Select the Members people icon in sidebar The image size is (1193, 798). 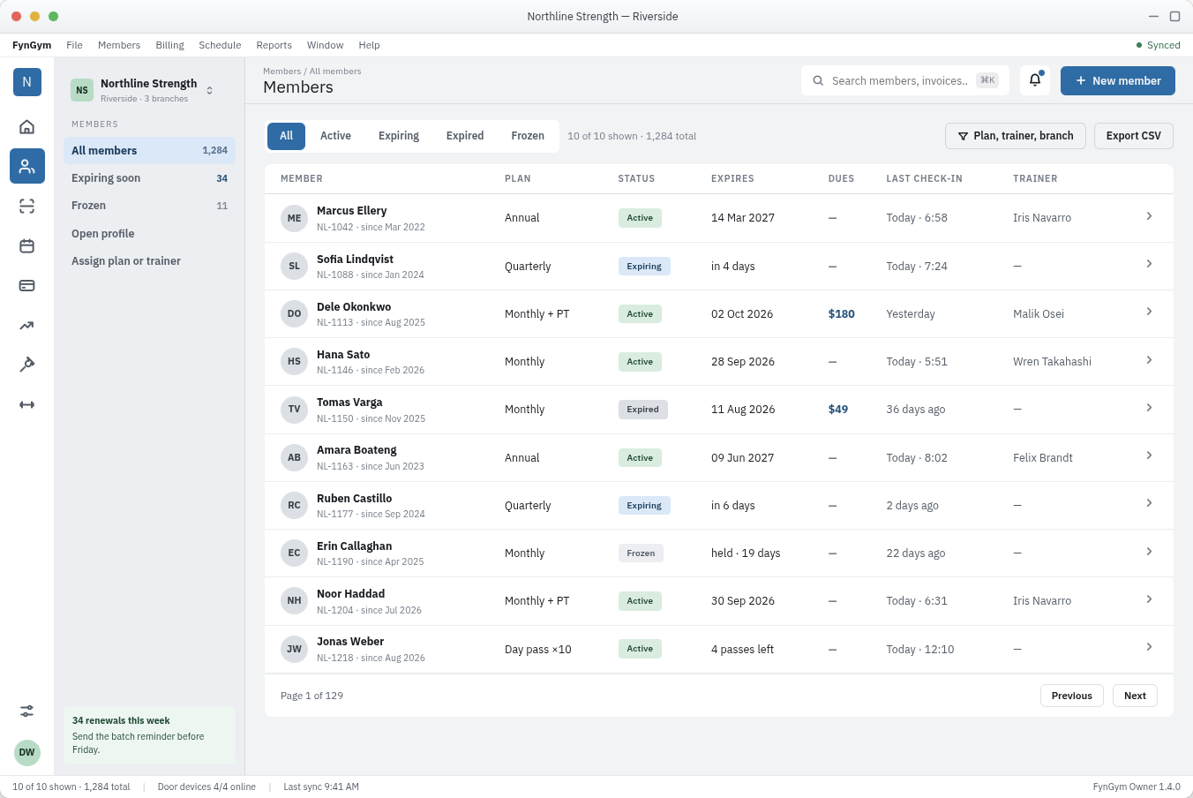27,166
